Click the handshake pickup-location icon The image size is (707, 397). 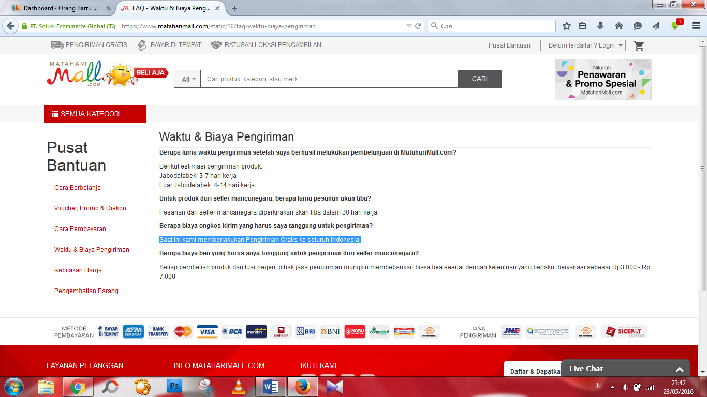point(216,45)
